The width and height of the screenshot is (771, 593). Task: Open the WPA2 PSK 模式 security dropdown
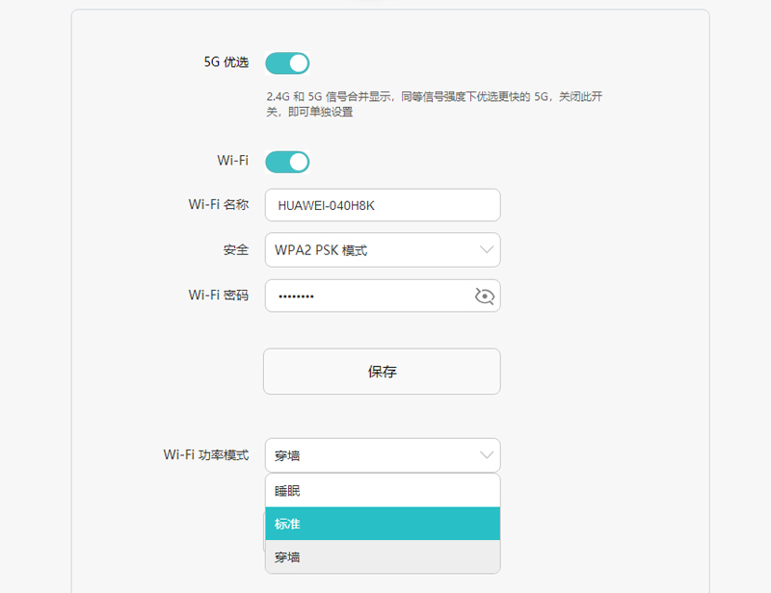(382, 249)
